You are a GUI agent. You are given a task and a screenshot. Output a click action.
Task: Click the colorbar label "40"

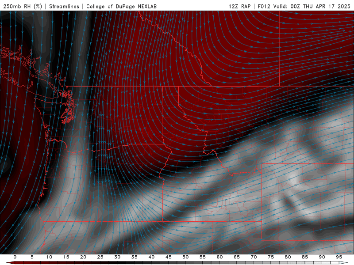pos(151,257)
